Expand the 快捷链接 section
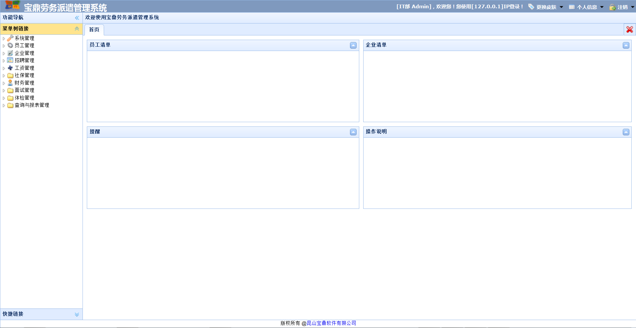This screenshot has width=636, height=328. pyautogui.click(x=77, y=314)
